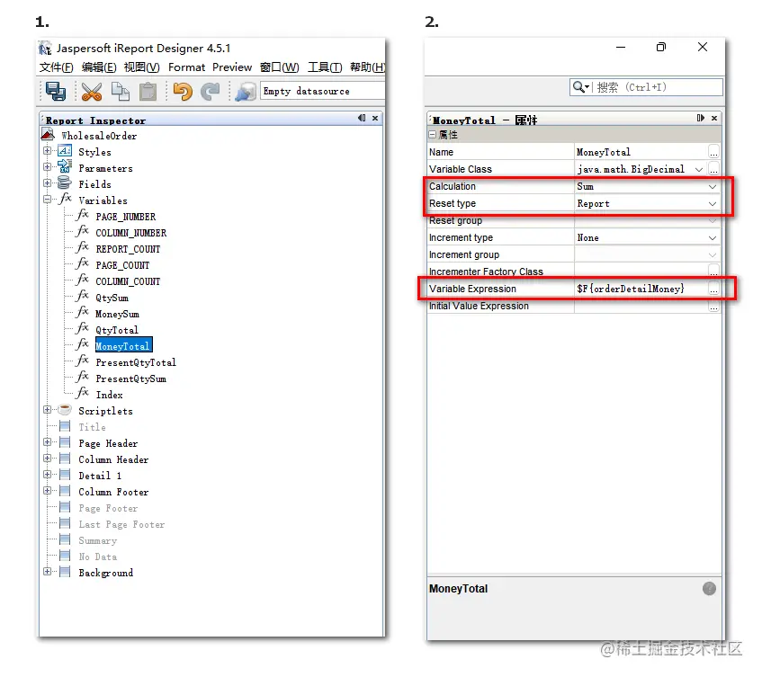Select the PAGE_NUMBER variable
Viewport: 762px width, 677px height.
126,217
